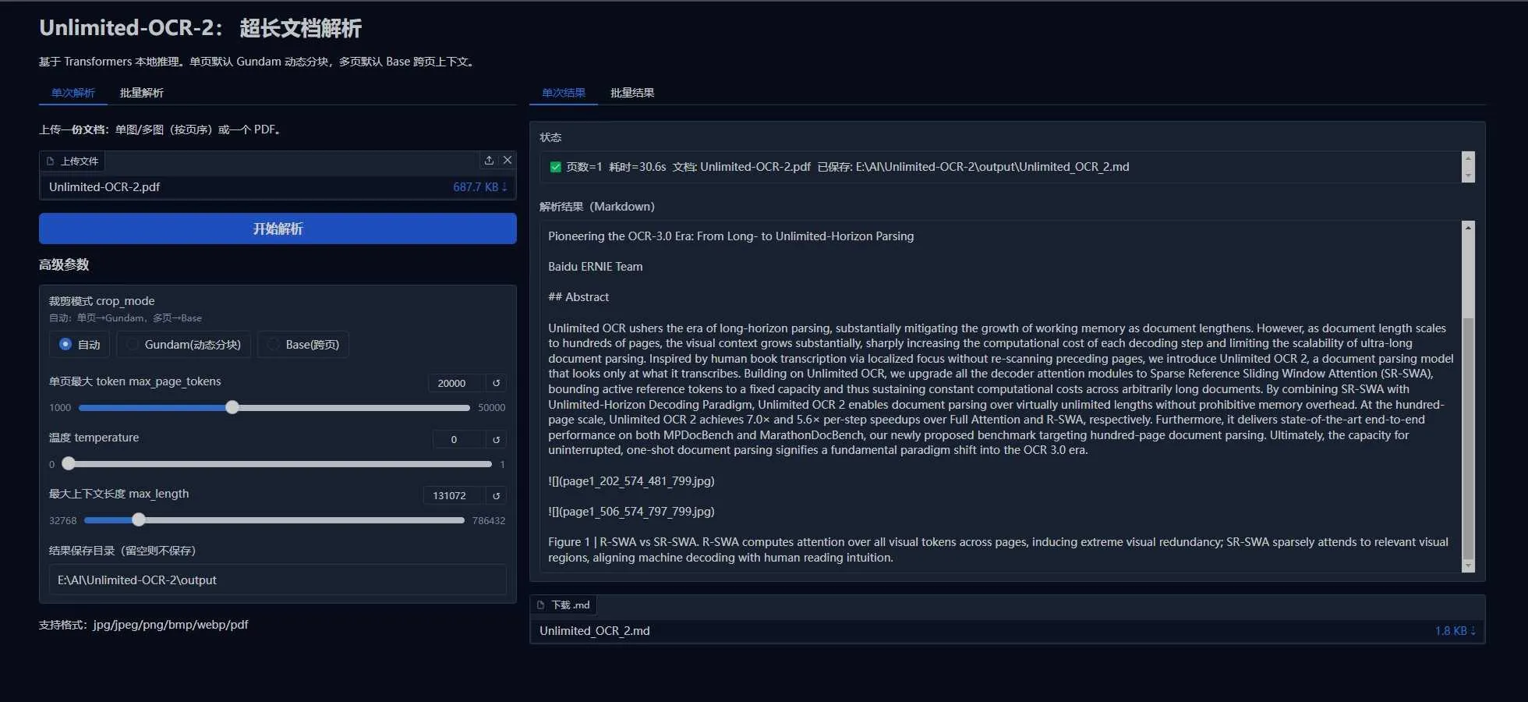Click the Markdown result scrollbar thumb
This screenshot has height=702, width=1528.
click(x=1469, y=438)
